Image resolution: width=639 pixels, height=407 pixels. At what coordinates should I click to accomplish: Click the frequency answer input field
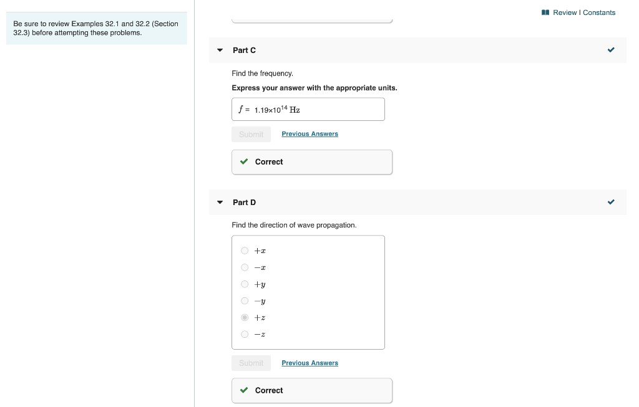(x=308, y=109)
